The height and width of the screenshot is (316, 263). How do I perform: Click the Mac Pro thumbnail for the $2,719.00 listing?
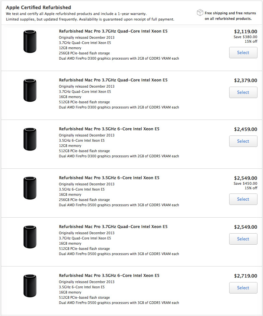tap(30, 286)
